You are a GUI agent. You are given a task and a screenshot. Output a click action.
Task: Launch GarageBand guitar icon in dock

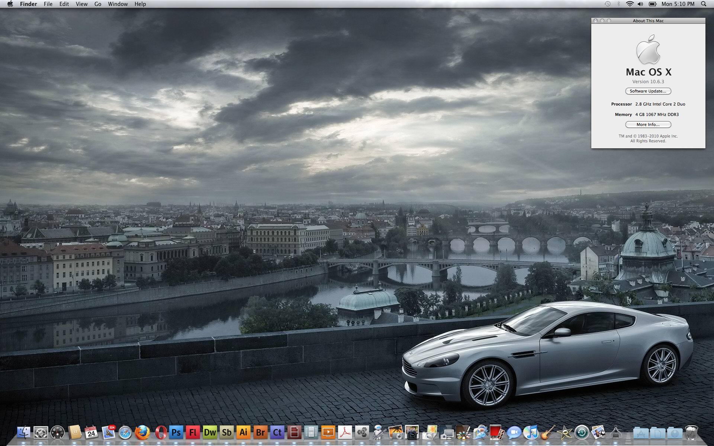pos(547,433)
